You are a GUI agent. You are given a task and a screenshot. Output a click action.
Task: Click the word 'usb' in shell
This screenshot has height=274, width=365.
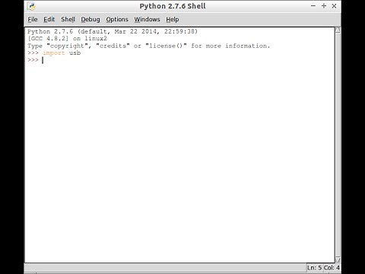click(75, 53)
